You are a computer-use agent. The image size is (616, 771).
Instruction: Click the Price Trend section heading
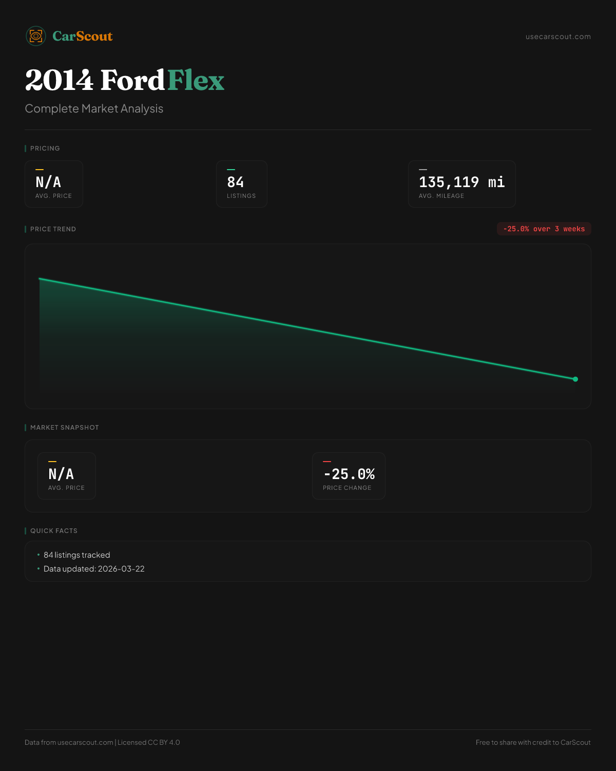[53, 229]
